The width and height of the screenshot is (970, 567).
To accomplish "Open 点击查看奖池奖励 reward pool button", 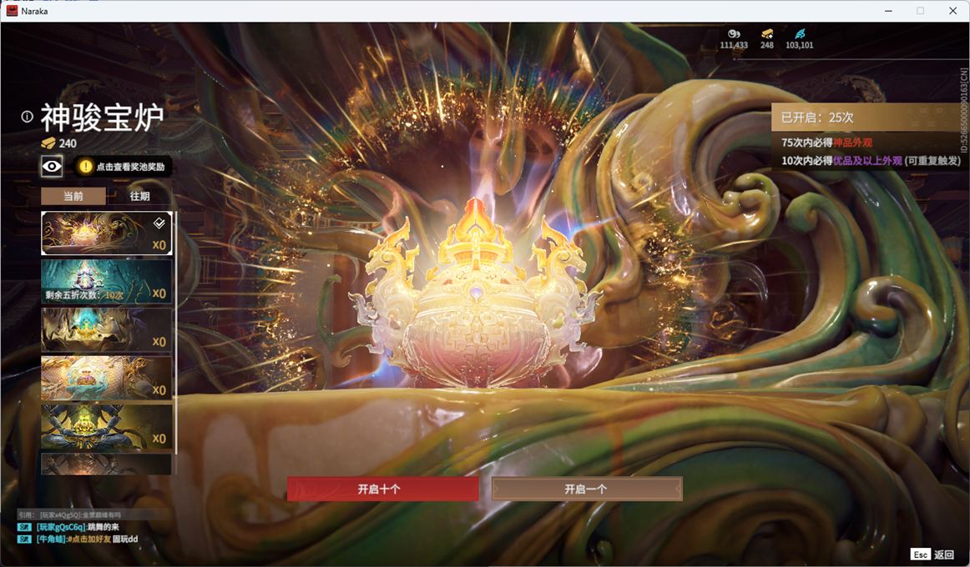I will pyautogui.click(x=123, y=167).
